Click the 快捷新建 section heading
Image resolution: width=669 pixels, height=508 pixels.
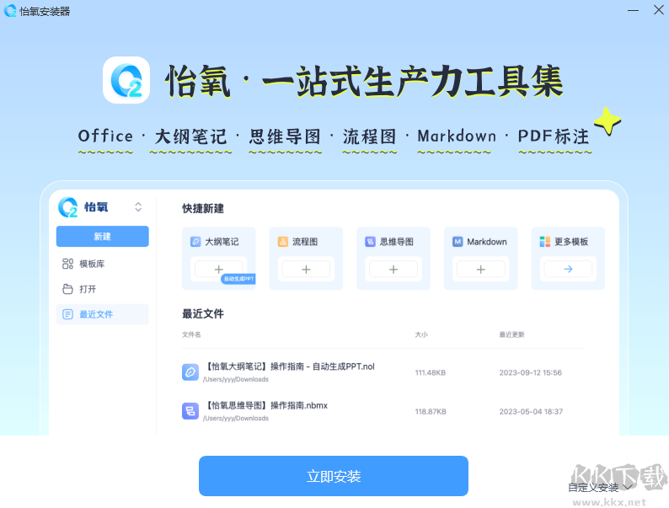tap(203, 209)
